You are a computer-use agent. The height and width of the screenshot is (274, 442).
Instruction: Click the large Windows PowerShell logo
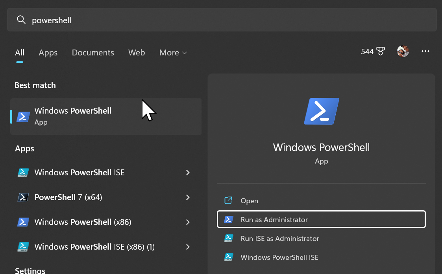(x=321, y=111)
